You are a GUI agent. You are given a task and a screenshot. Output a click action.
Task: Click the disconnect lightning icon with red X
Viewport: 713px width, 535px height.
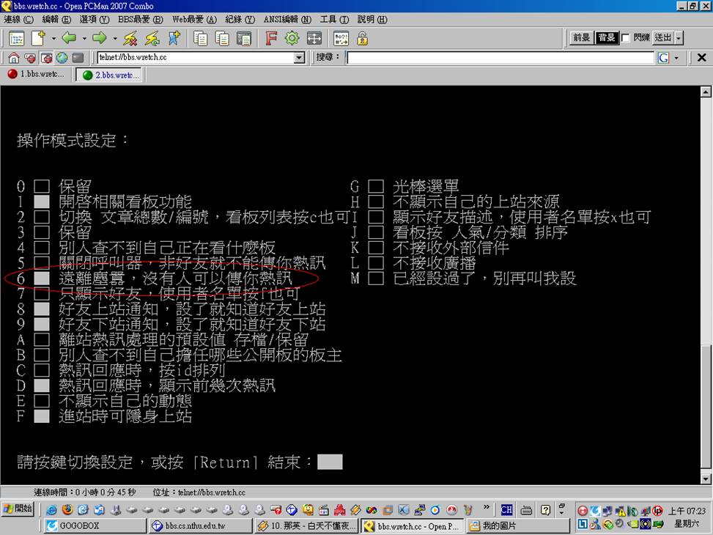pos(130,38)
